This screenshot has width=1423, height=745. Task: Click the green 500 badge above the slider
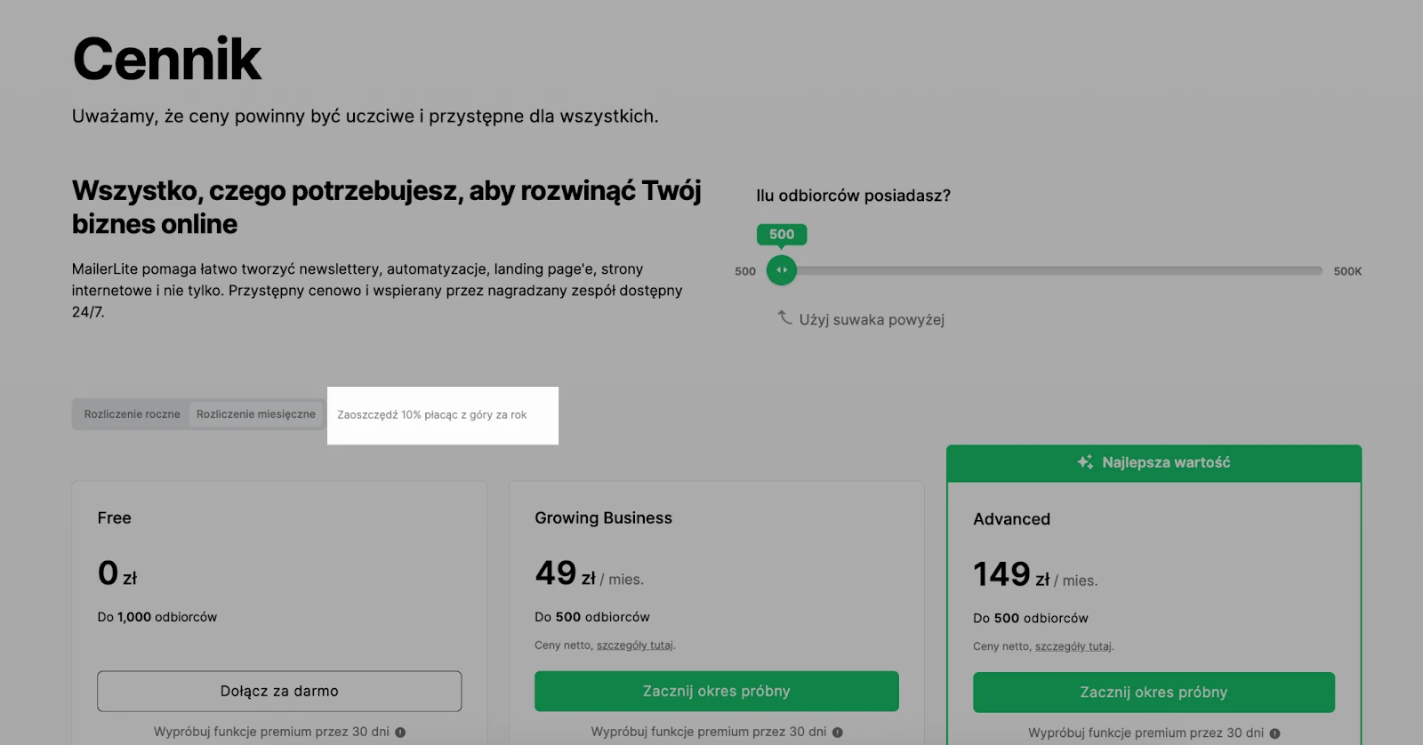click(x=782, y=235)
